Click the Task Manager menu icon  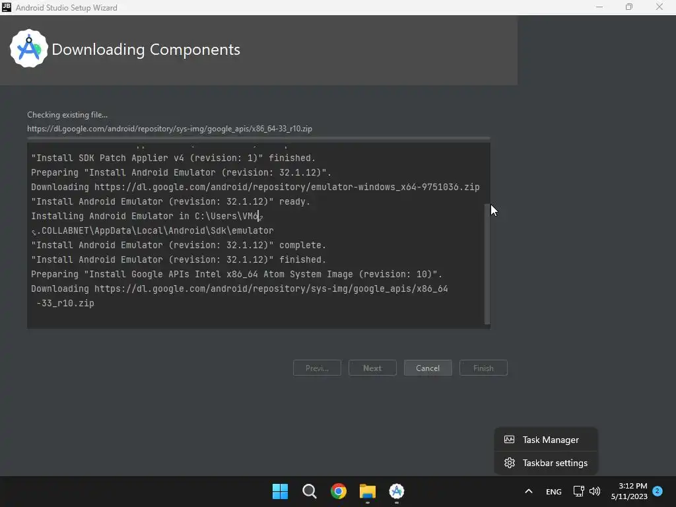[x=509, y=440]
